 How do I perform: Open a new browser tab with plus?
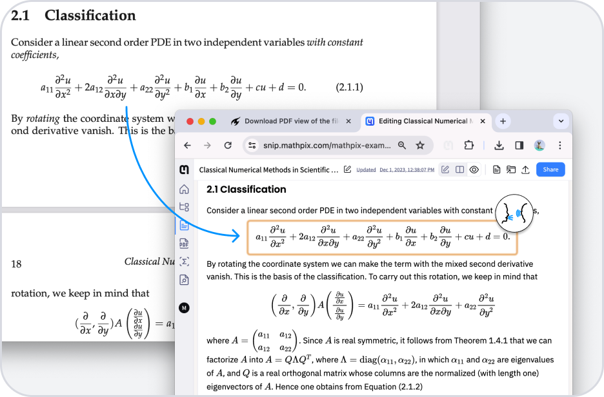tap(503, 121)
